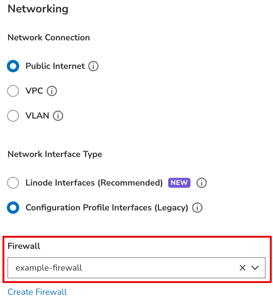Choose VPC as the network connection
This screenshot has height=301, width=273.
13,91
